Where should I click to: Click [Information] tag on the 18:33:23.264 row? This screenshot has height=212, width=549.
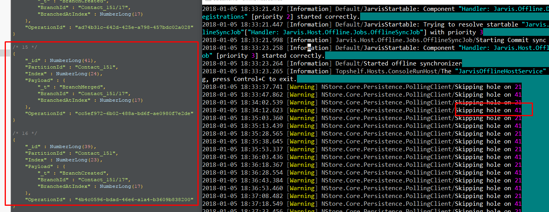[310, 63]
